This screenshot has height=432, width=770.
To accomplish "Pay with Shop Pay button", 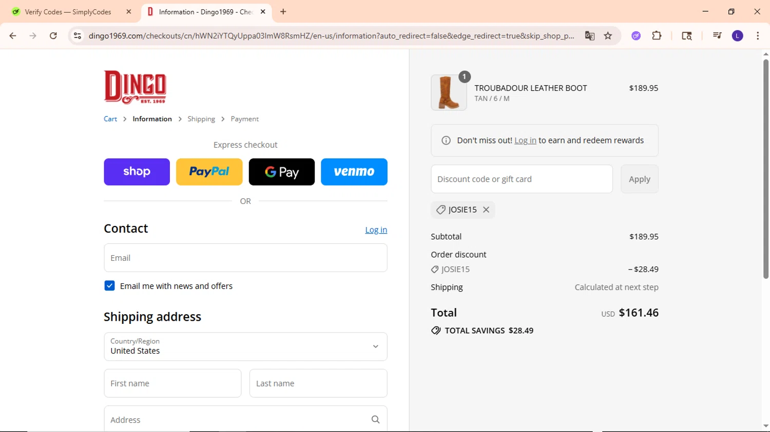I will 137,172.
